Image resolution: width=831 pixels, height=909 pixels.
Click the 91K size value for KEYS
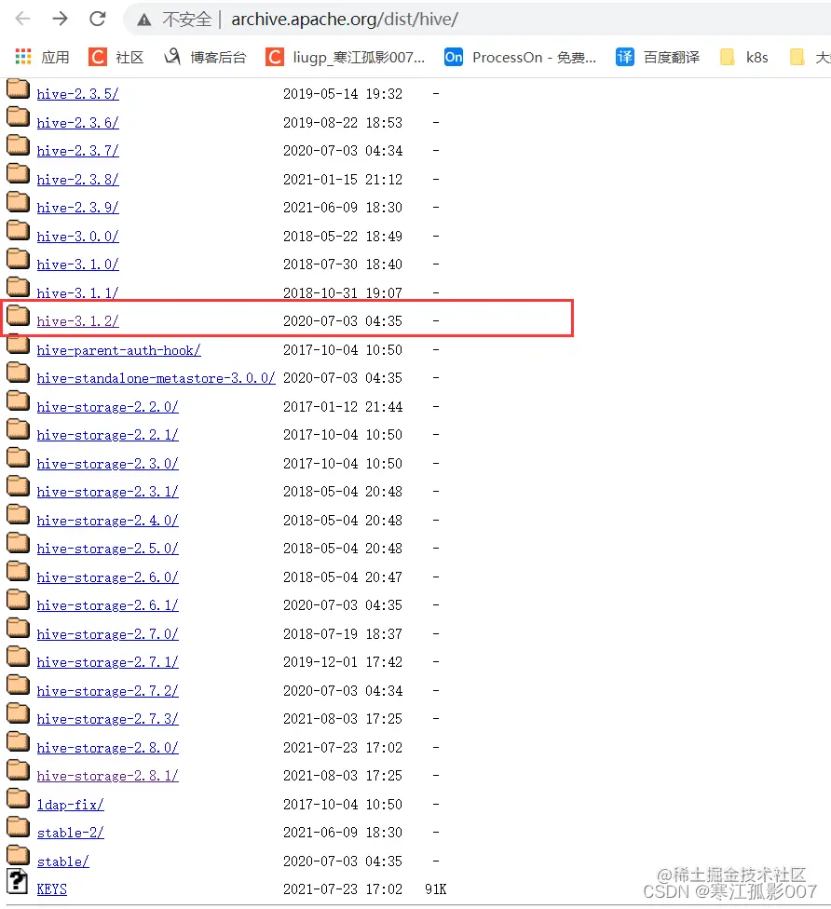point(435,889)
